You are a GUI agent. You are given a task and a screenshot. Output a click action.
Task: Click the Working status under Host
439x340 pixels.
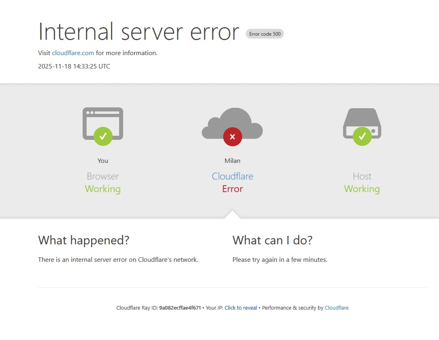[362, 189]
